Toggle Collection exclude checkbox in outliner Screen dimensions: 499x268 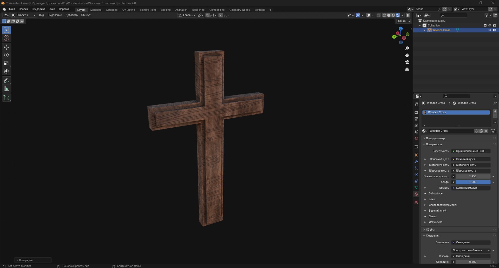coord(485,25)
